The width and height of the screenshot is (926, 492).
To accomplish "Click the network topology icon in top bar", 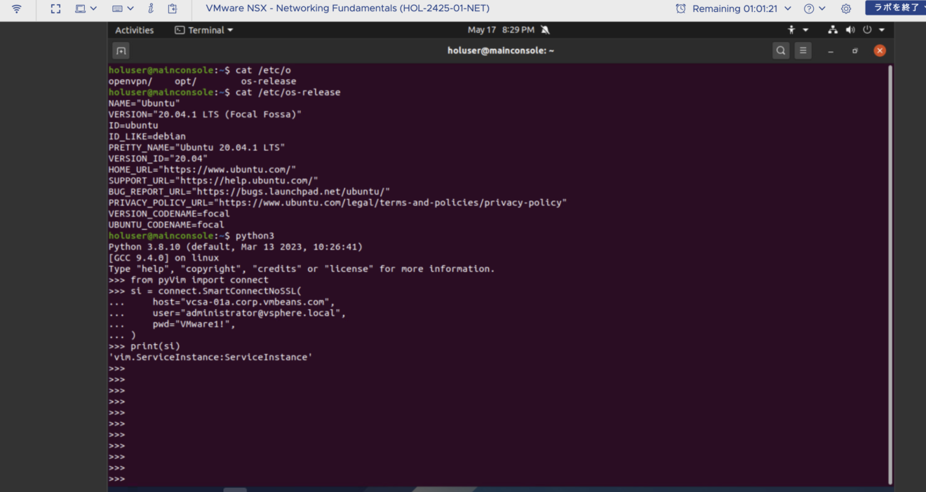I will (833, 29).
